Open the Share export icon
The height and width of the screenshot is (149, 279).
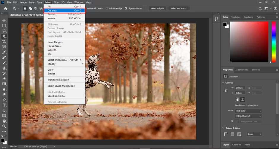tap(275, 9)
